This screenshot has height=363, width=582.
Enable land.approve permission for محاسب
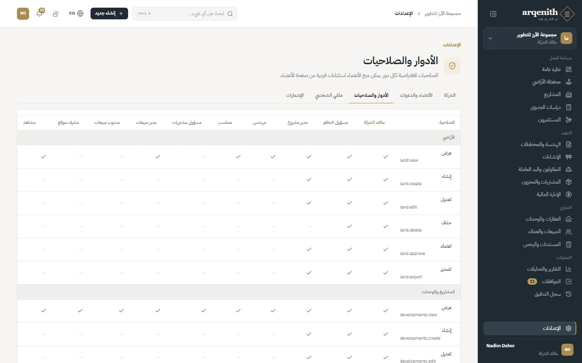(x=238, y=250)
